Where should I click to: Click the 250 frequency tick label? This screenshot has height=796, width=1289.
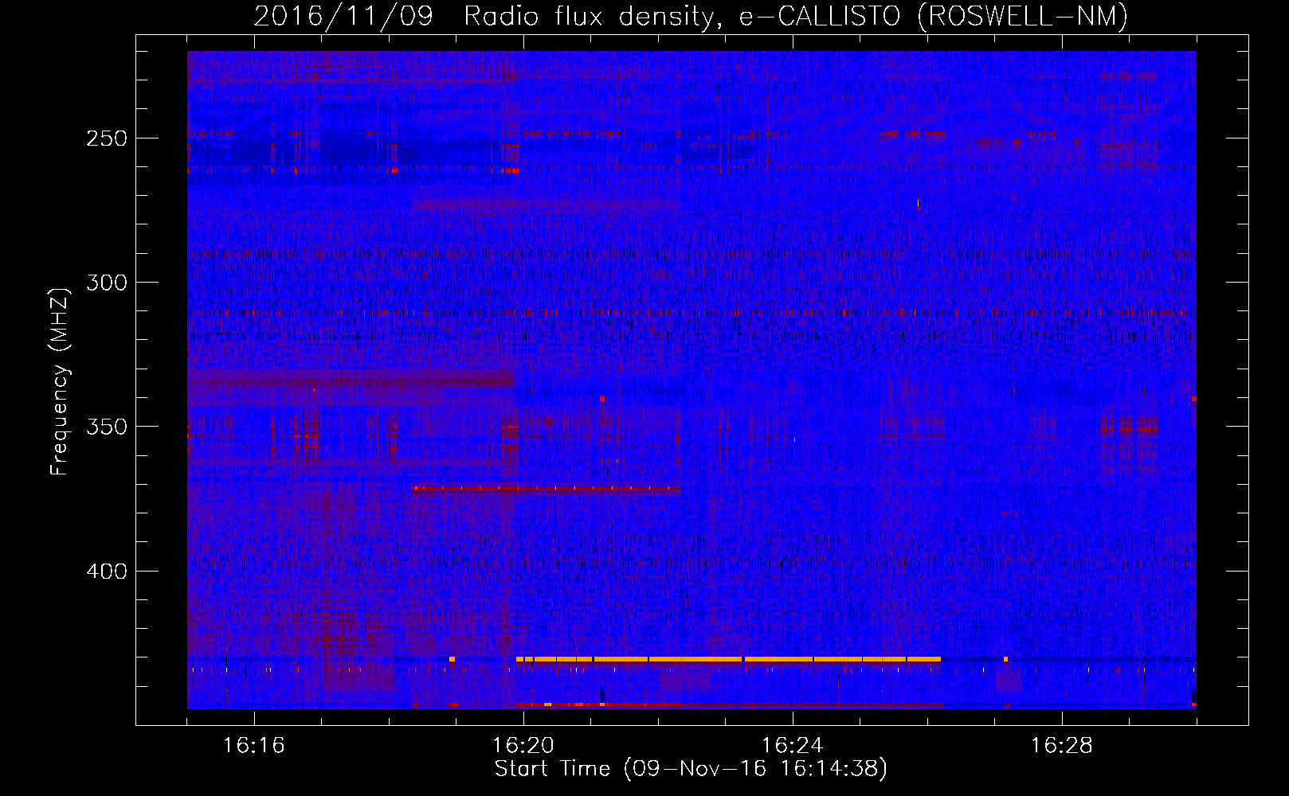coord(107,139)
